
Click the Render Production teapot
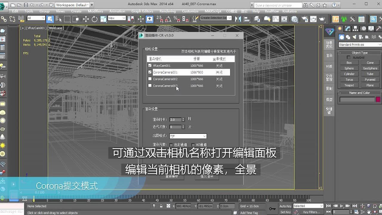[x=322, y=19]
